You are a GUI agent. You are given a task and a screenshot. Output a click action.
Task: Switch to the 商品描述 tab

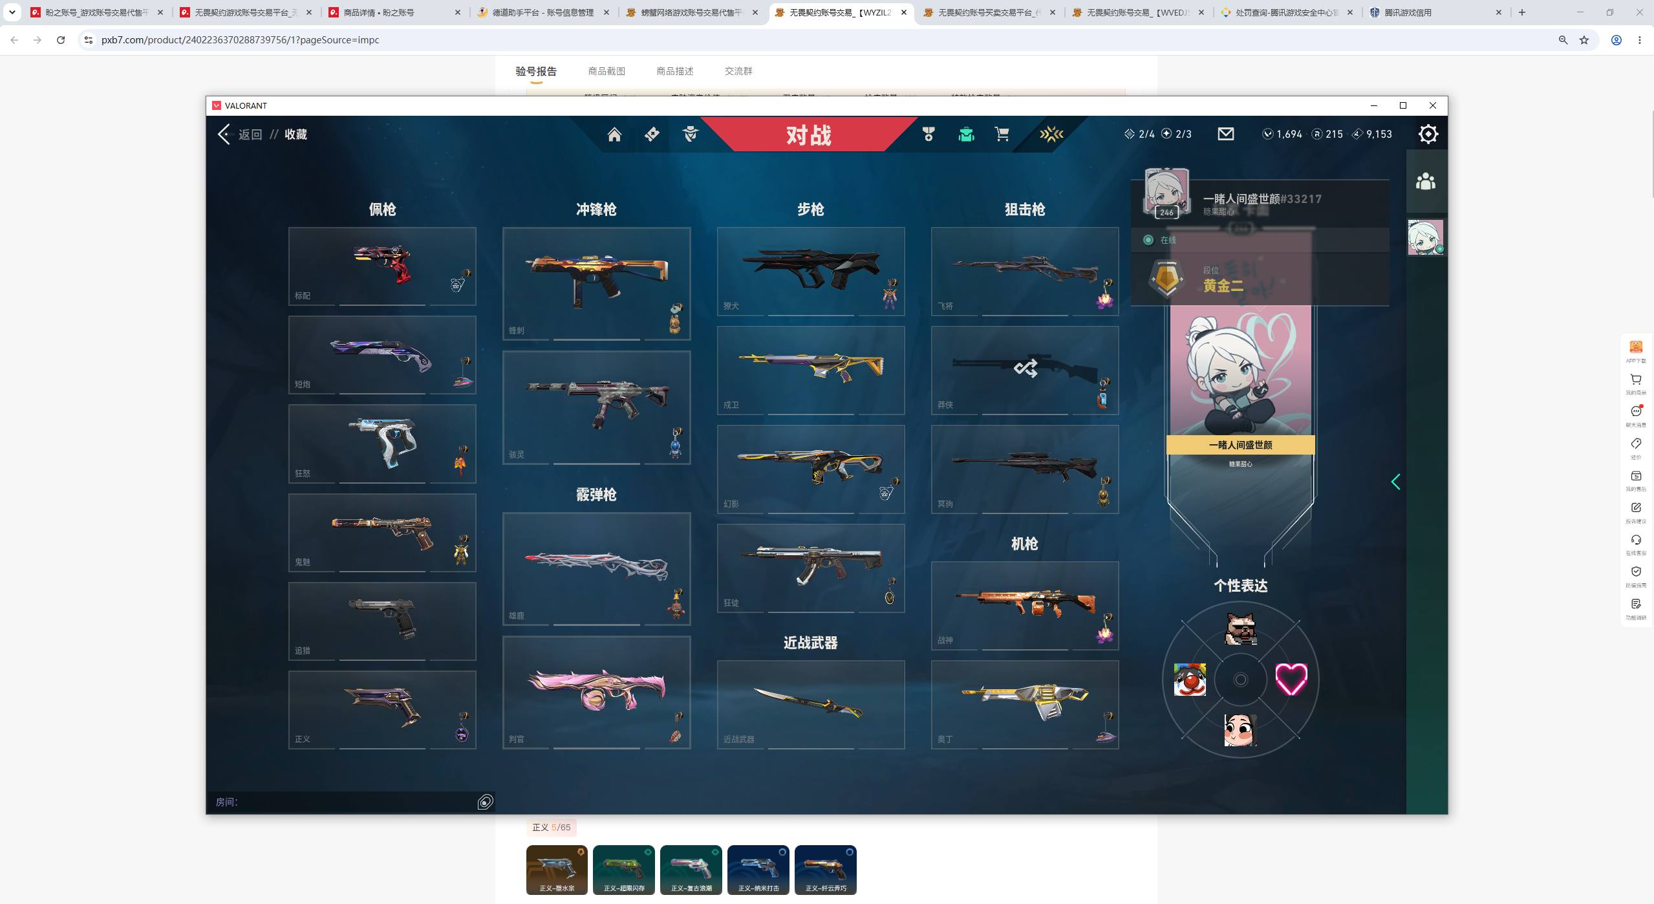click(675, 71)
